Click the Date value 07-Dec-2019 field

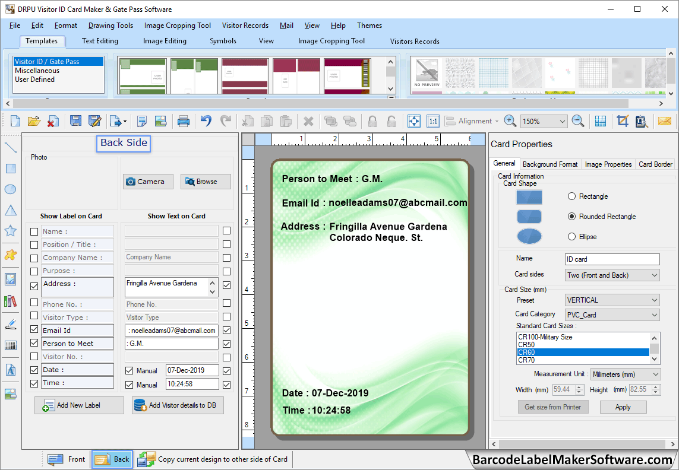[192, 370]
